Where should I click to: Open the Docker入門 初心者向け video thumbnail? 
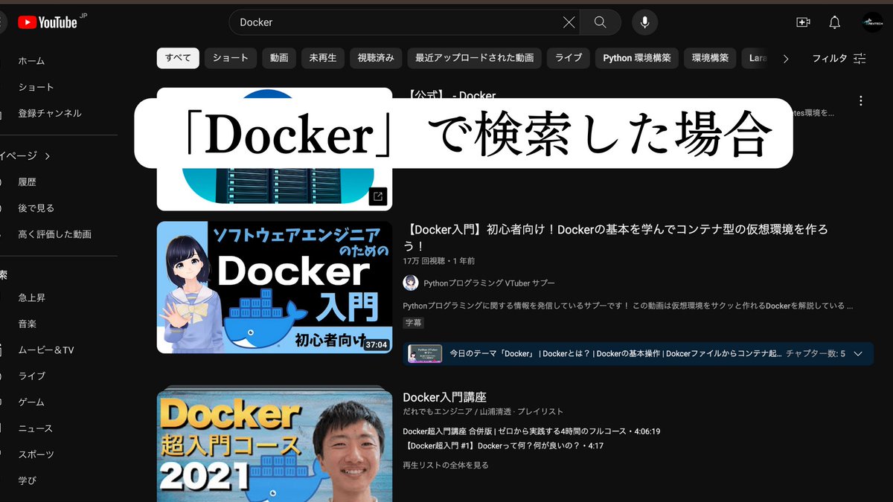(275, 287)
